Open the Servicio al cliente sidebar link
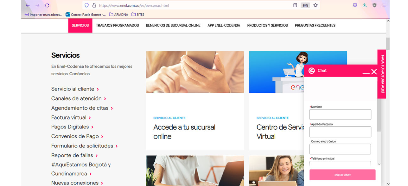The height and width of the screenshot is (186, 408). 75,89
